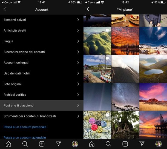The image size is (167, 149).
Task: Tap back arrow on Account screen
Action: pos(4,9)
